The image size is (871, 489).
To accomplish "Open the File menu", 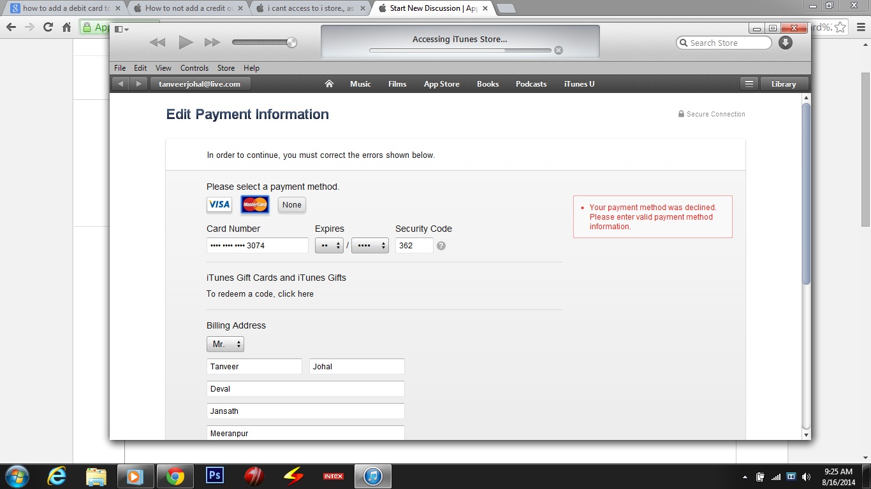I will [120, 68].
